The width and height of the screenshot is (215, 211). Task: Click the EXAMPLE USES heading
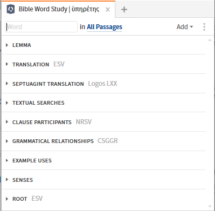32,161
